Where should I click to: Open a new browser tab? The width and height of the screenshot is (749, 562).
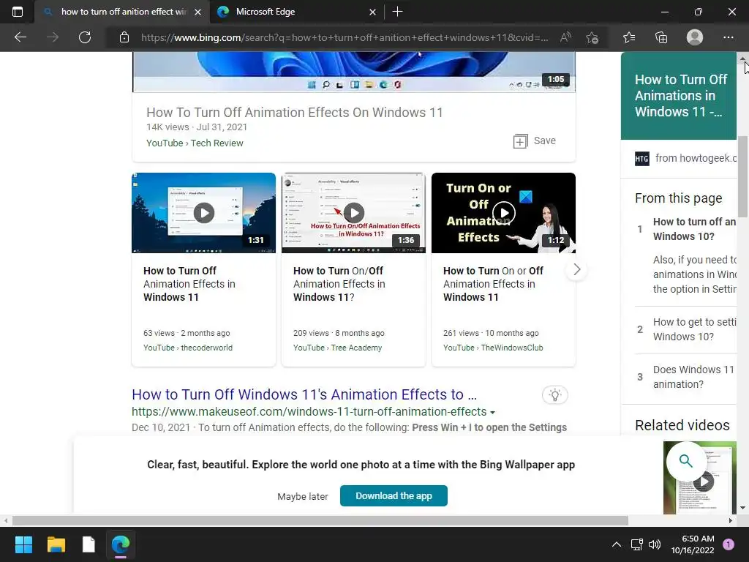pos(397,12)
